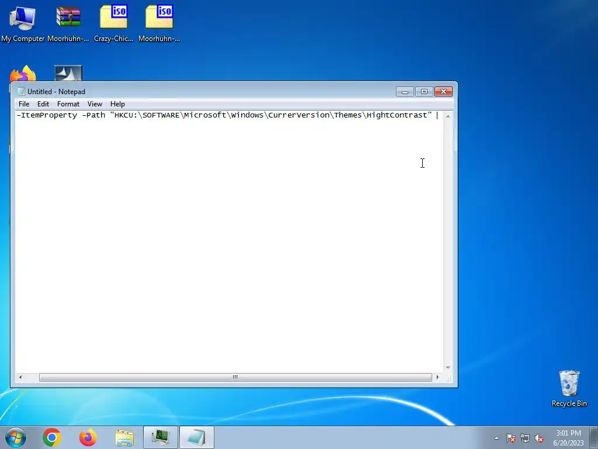Viewport: 598px width, 449px height.
Task: Switch to the system monitor taskbar app
Action: (161, 437)
